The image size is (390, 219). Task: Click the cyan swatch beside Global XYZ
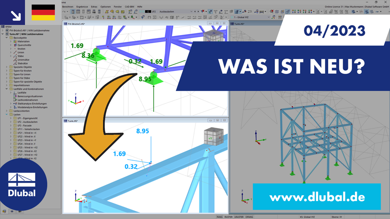coord(232,17)
